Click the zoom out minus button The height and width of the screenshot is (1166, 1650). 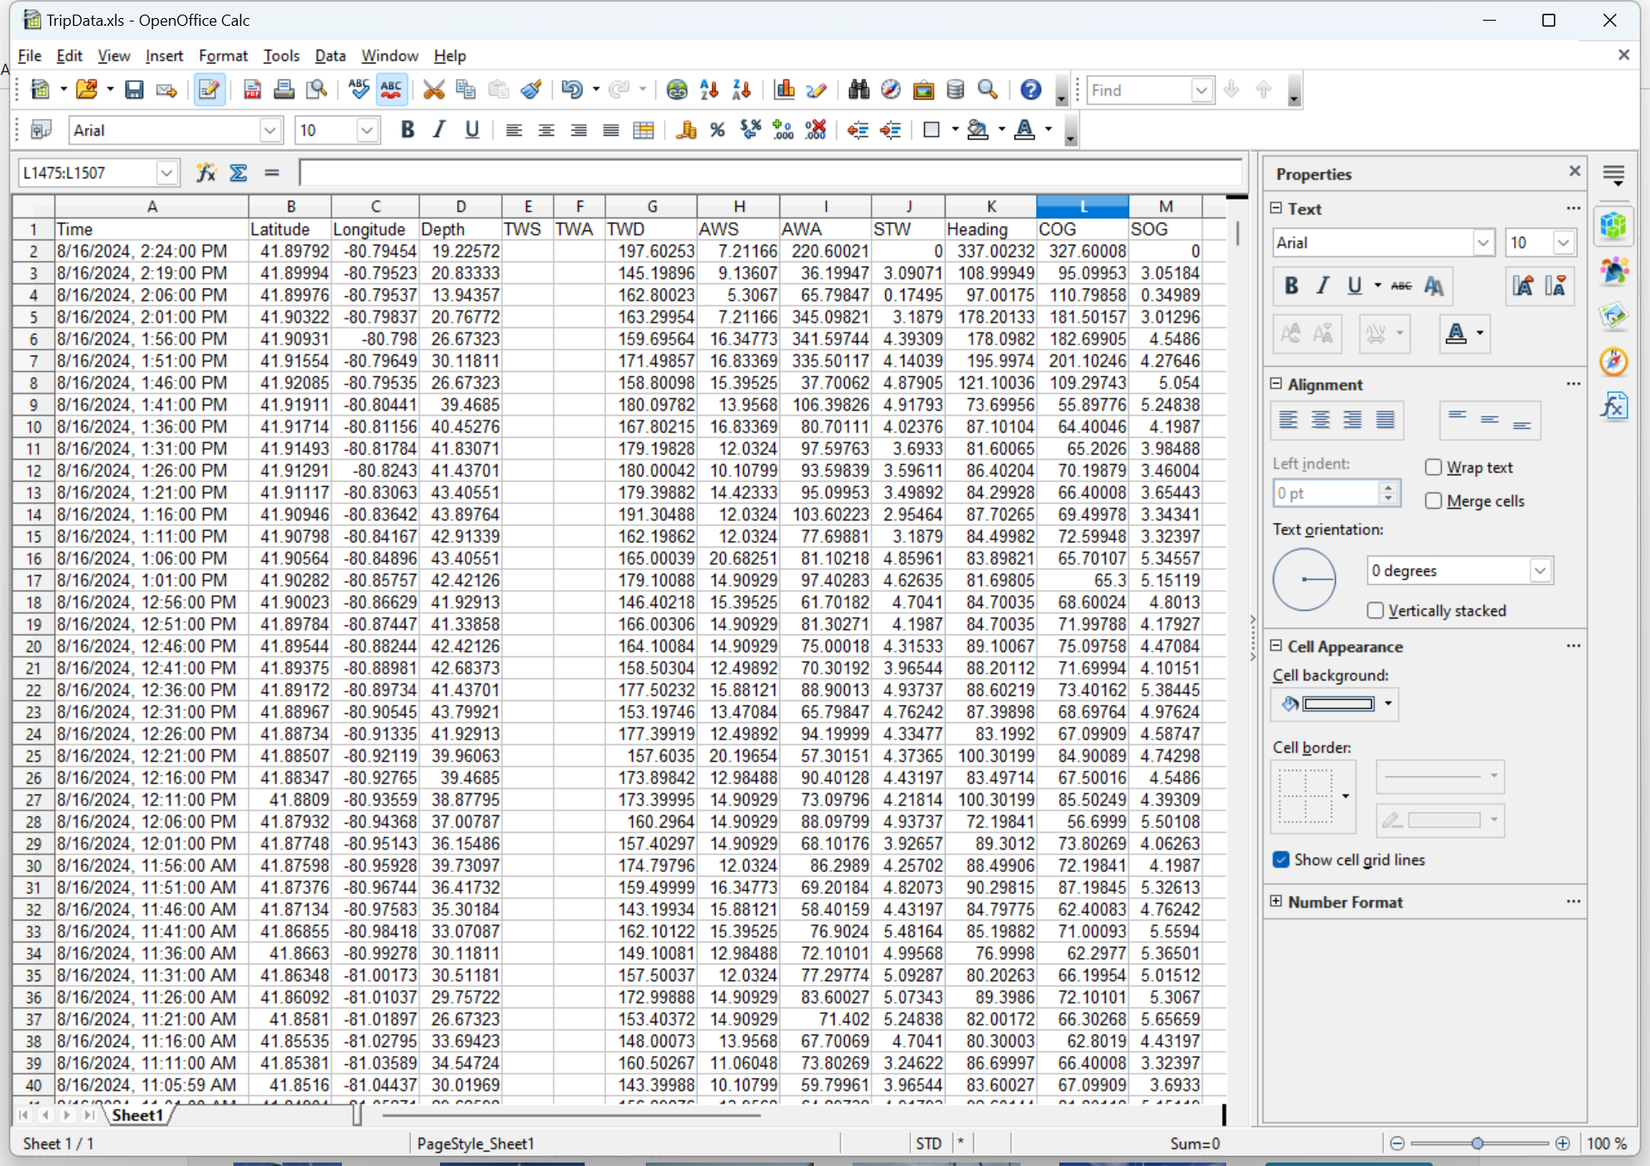pyautogui.click(x=1398, y=1144)
